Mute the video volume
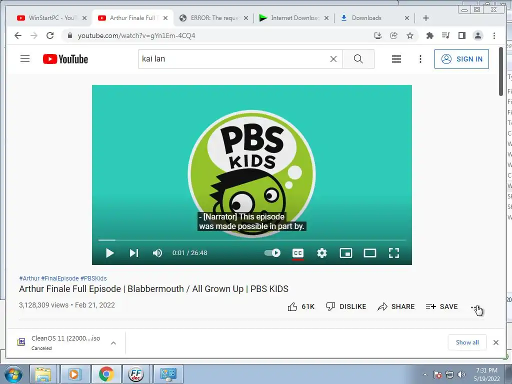This screenshot has width=512, height=384. click(157, 253)
